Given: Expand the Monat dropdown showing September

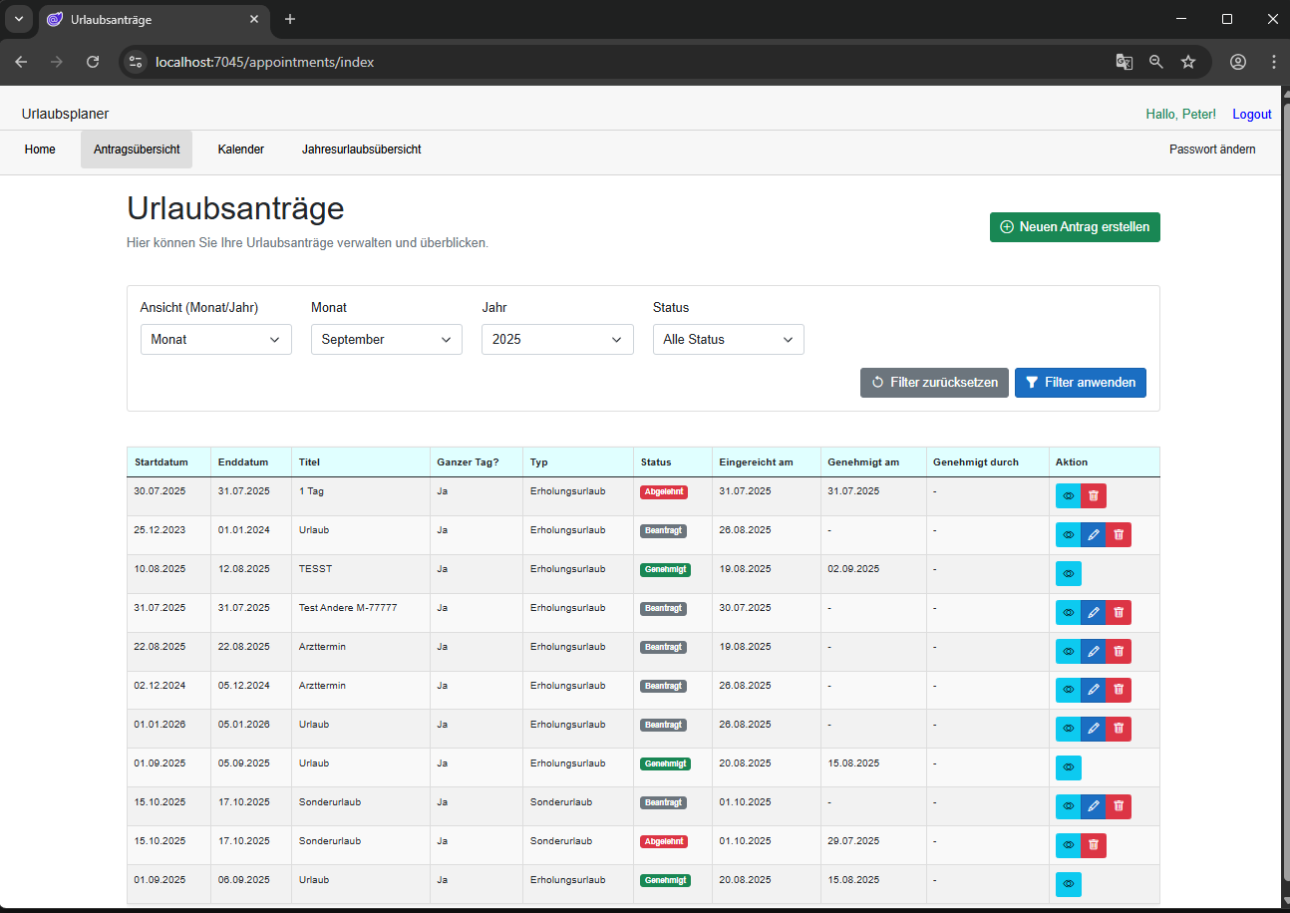Looking at the screenshot, I should tap(386, 340).
